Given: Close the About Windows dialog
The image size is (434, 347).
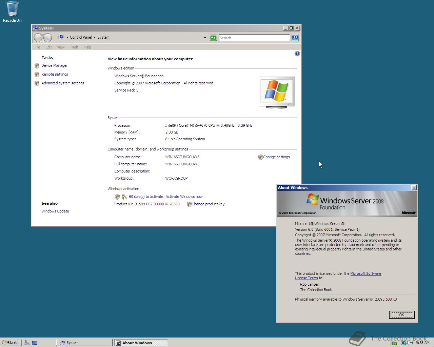Looking at the screenshot, I should coord(414,188).
